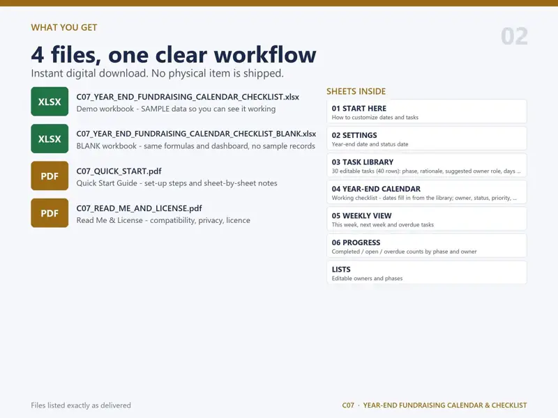Viewport: 558px width, 418px height.
Task: Click the C07_QUICK_START.pdf filename
Action: click(119, 171)
